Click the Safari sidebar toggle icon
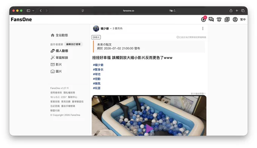Image resolution: width=257 pixels, height=148 pixels. (x=28, y=11)
